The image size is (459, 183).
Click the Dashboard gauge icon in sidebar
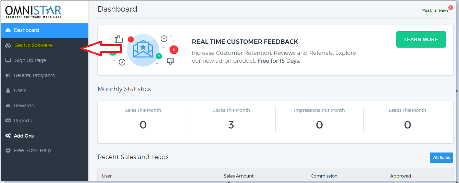8,30
